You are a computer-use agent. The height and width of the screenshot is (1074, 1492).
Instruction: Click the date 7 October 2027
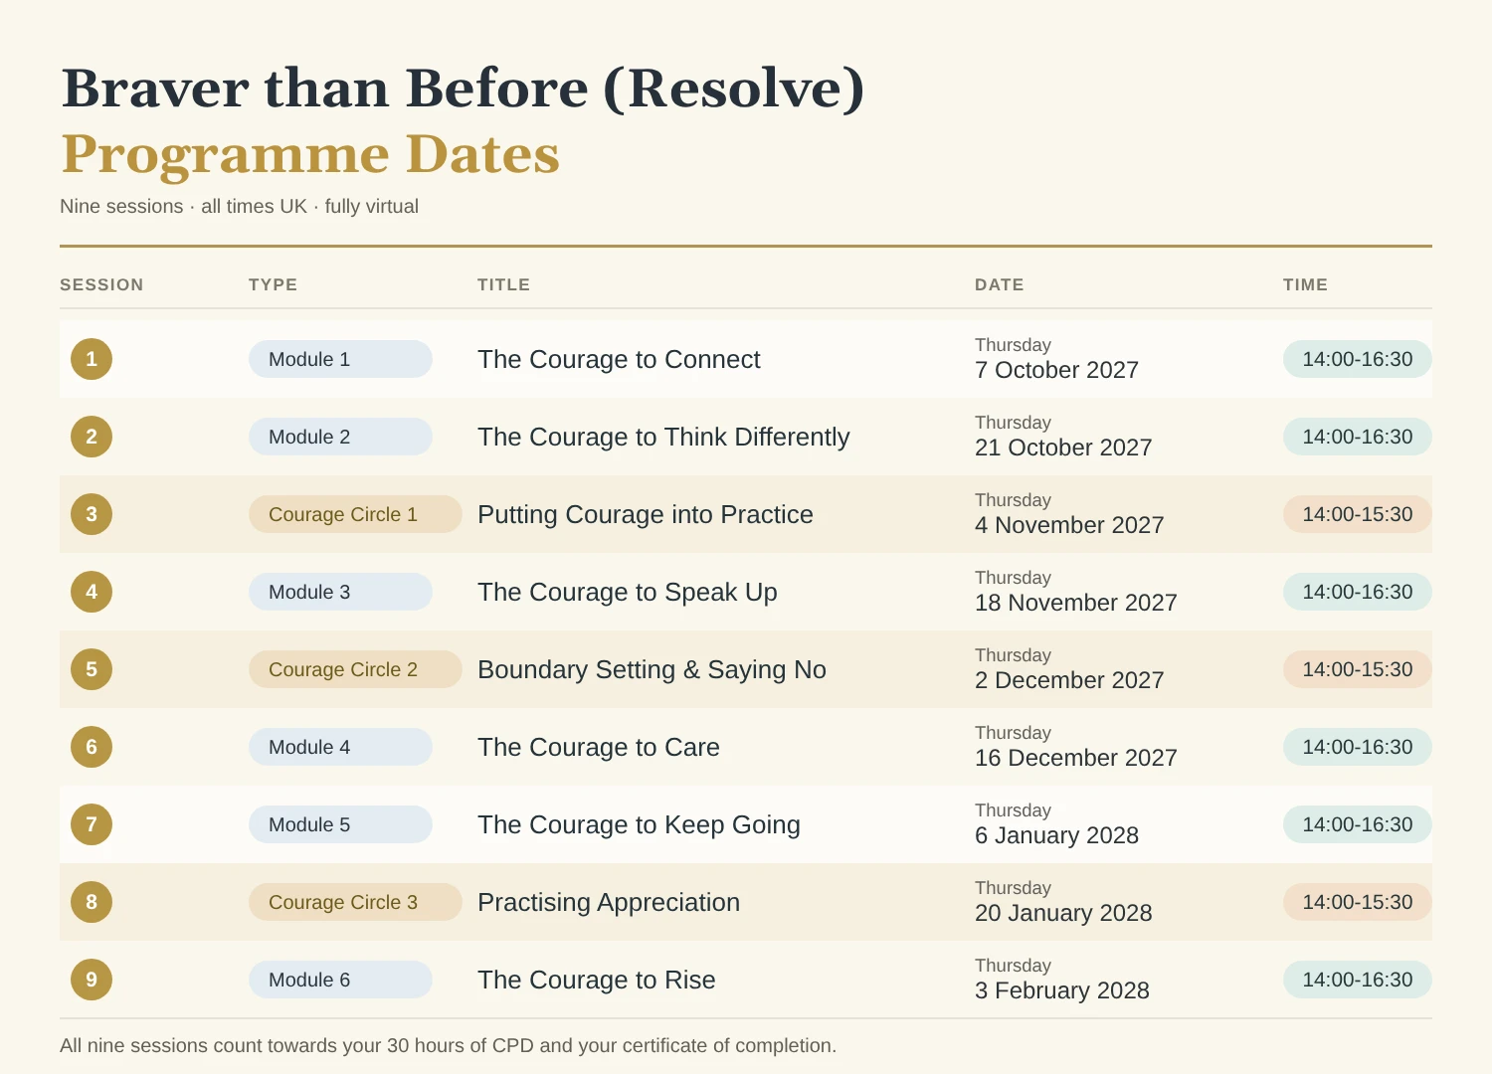coord(1056,370)
